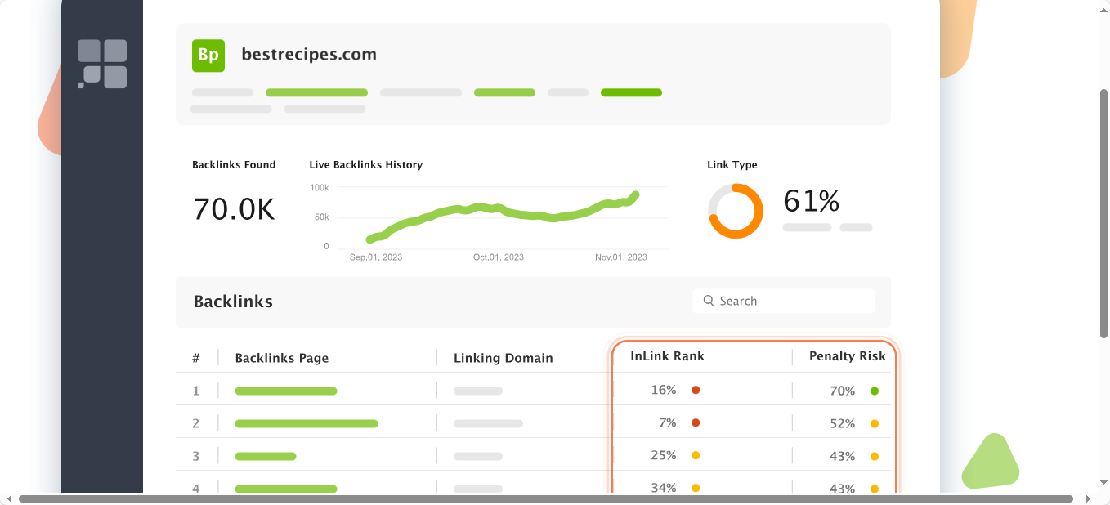Image resolution: width=1110 pixels, height=505 pixels.
Task: Sort by the Linking Domain column header
Action: tap(504, 358)
